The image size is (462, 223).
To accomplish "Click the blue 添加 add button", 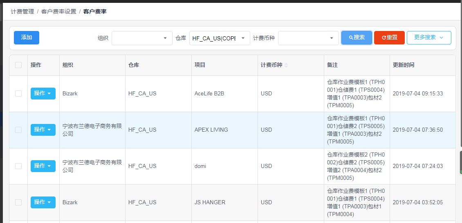I will pyautogui.click(x=27, y=38).
